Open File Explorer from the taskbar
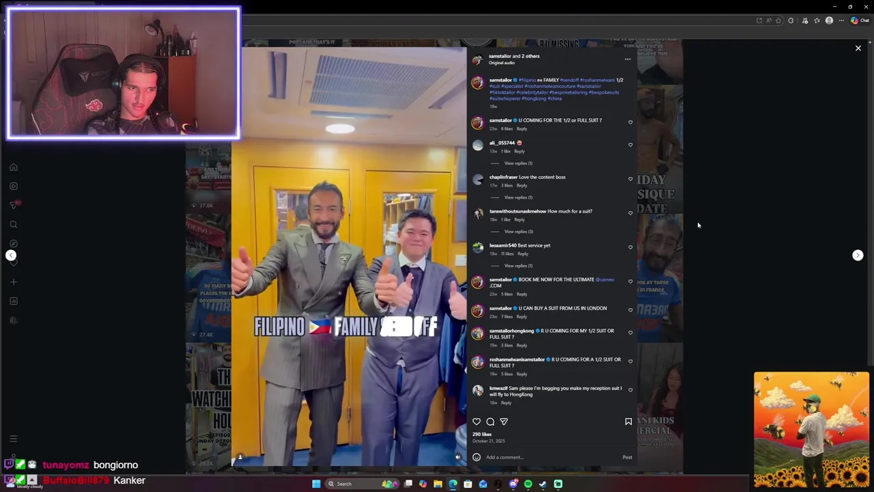874x492 pixels. point(438,484)
